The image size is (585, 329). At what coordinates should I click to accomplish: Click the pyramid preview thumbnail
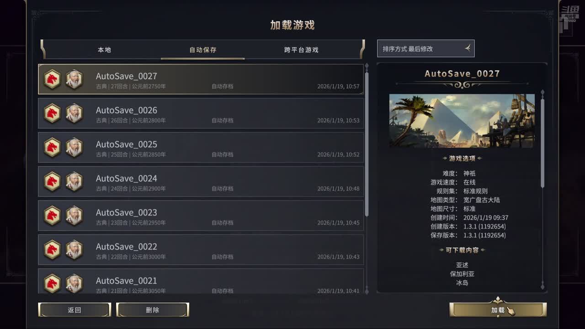click(462, 121)
